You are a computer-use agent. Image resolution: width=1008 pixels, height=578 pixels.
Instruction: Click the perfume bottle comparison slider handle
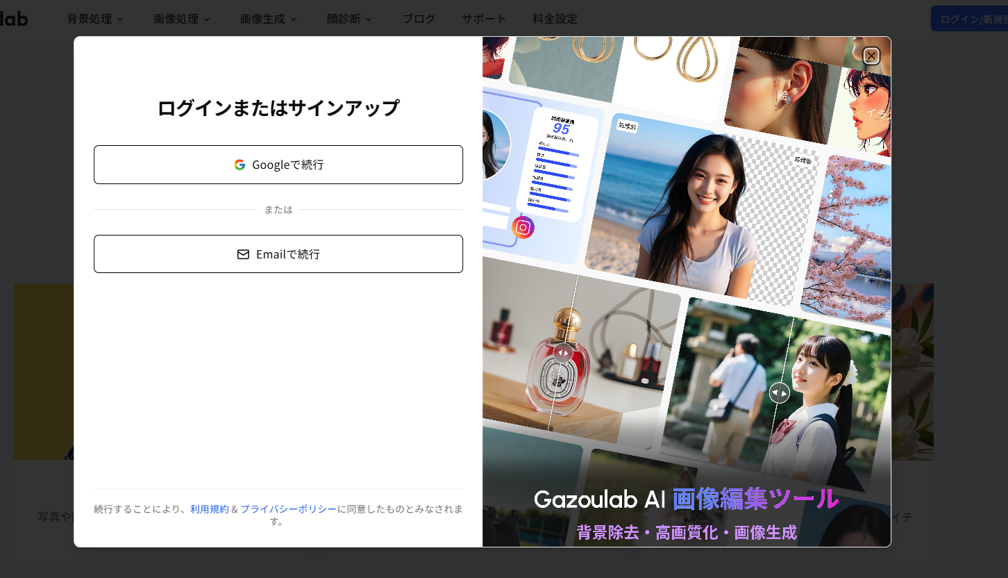(564, 353)
